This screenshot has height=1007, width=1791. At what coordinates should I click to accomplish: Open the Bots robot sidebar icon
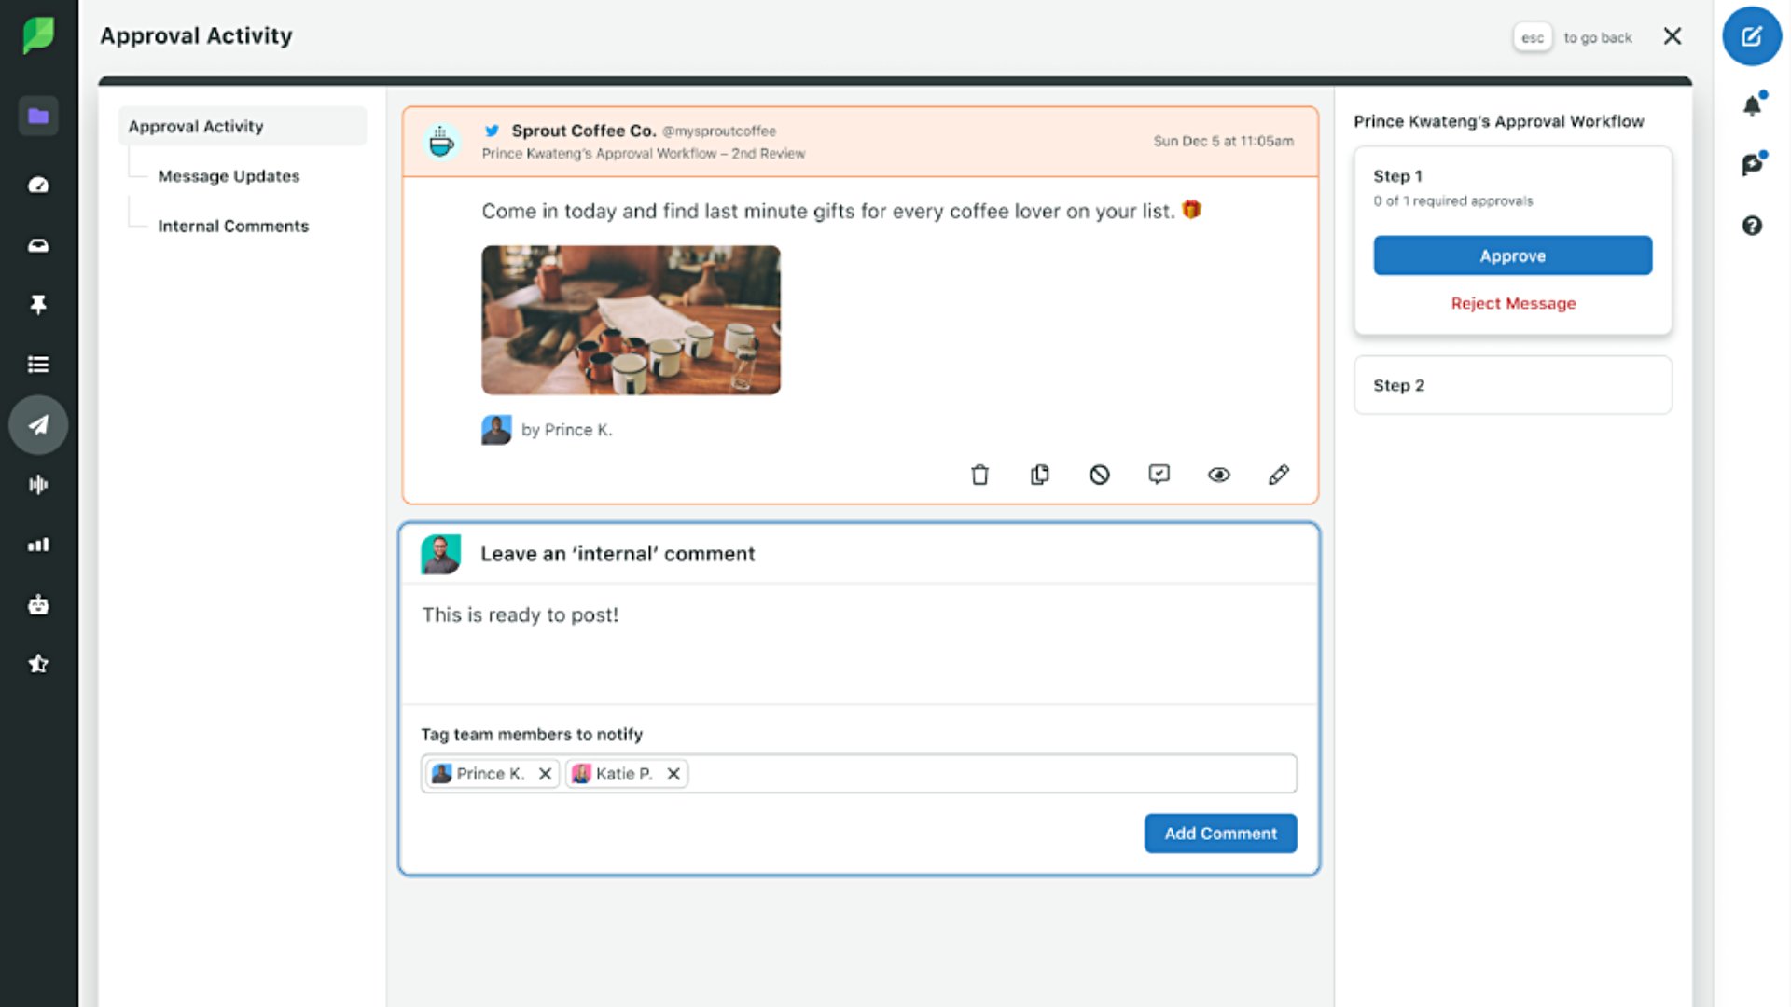(38, 605)
